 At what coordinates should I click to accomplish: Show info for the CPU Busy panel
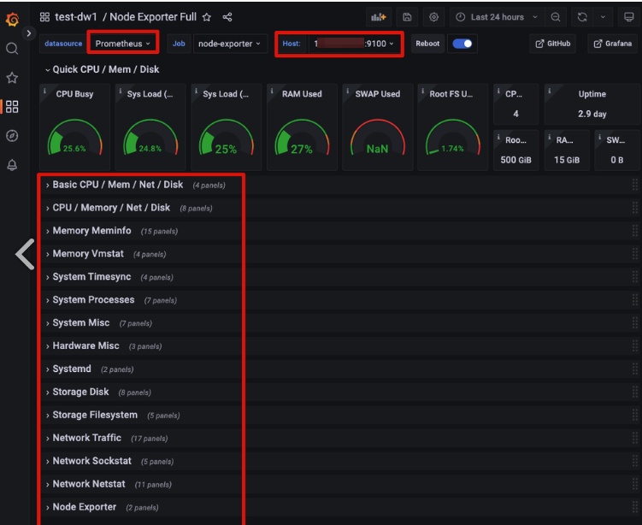coord(45,91)
